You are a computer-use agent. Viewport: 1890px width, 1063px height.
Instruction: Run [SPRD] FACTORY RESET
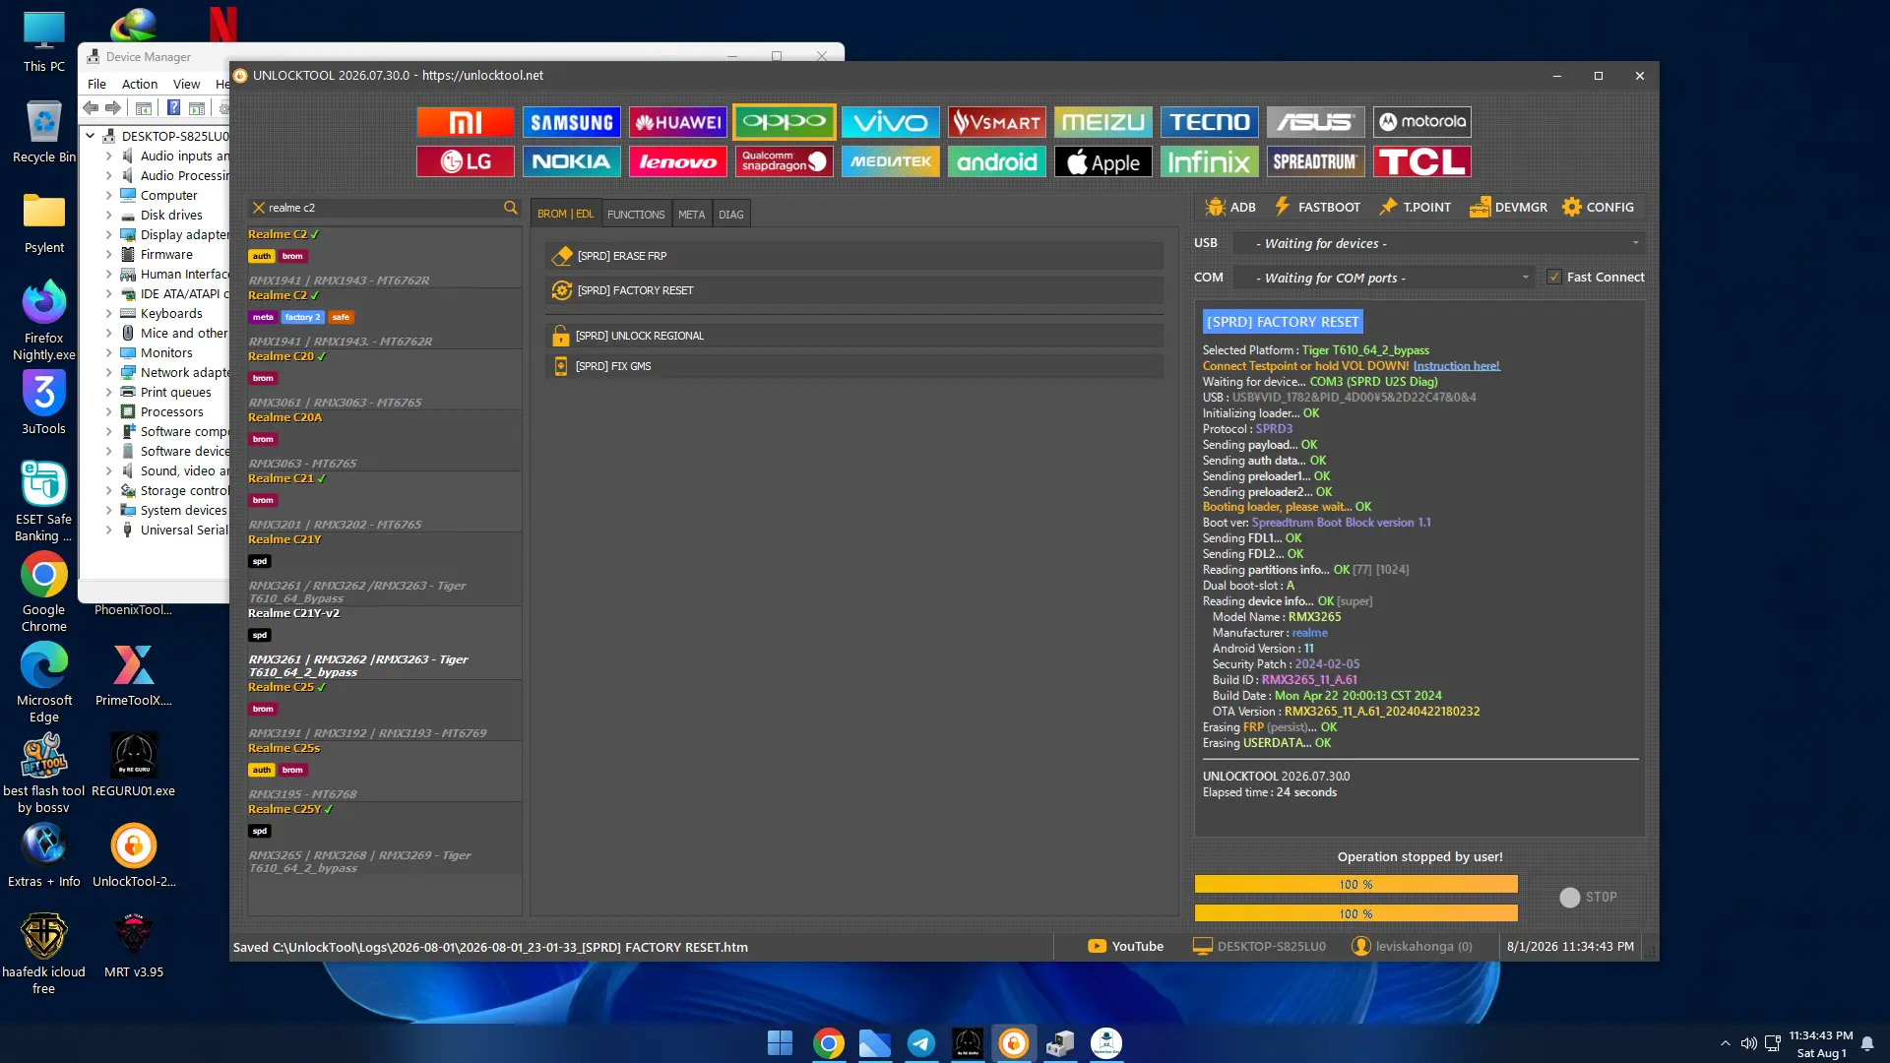click(x=854, y=290)
